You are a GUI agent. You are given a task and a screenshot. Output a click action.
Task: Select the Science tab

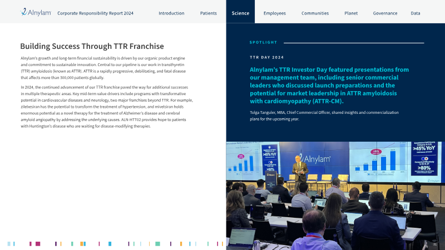tap(240, 13)
